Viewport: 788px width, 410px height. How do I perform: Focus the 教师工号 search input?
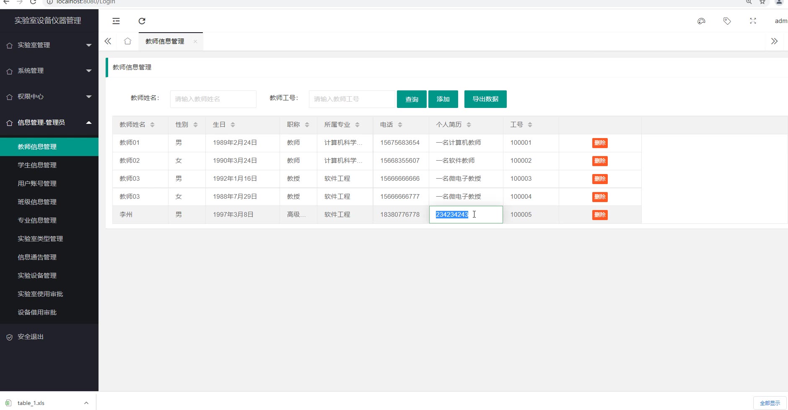352,99
